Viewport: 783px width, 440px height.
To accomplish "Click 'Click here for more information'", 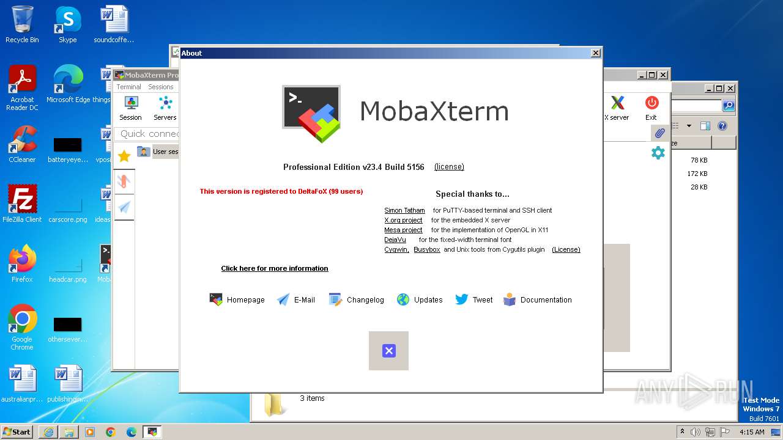I will (275, 268).
